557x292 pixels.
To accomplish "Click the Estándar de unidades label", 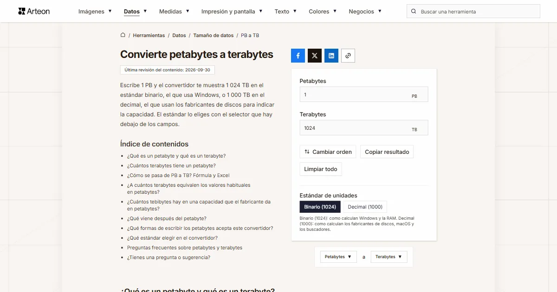I will (x=329, y=195).
